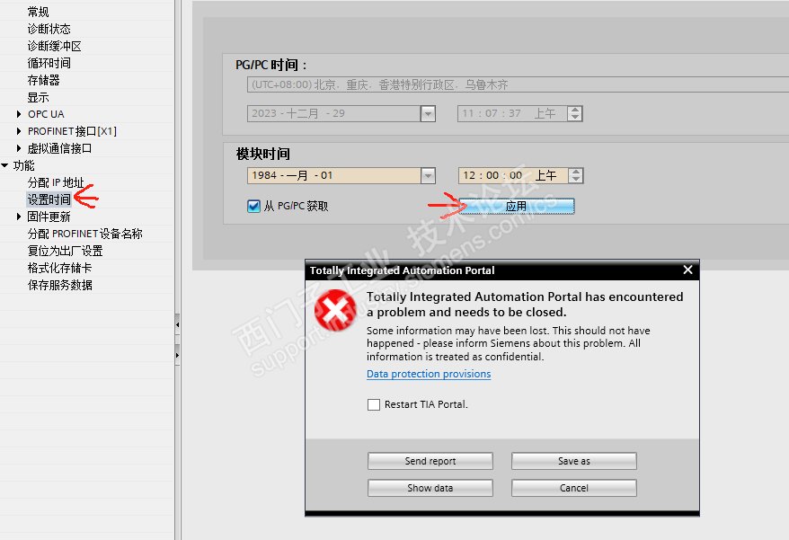Open 诊断状态 entry

coord(49,29)
